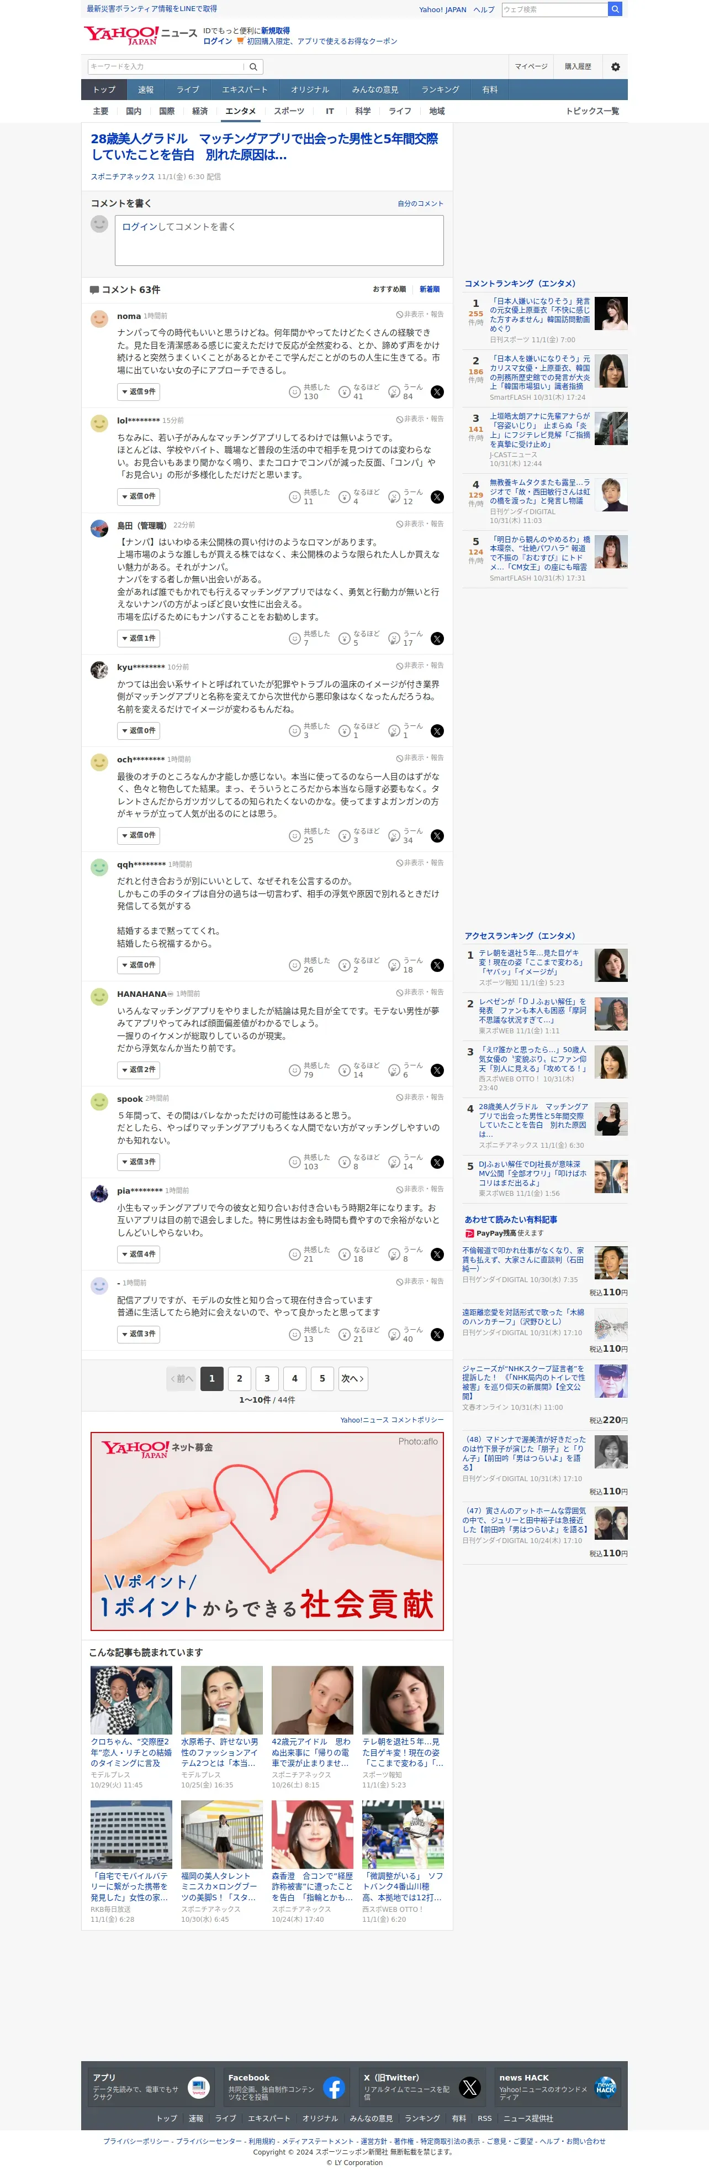Expand 返信1件 on 島田（管理職） comment
This screenshot has height=2180, width=709.
coord(139,639)
